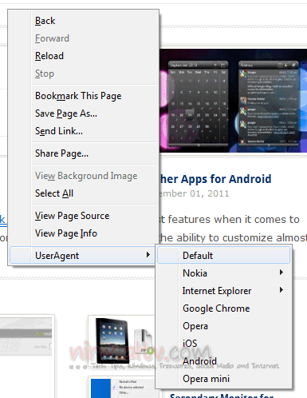307x398 pixels.
Task: Expand the Nokia submenu arrow
Action: (x=281, y=273)
